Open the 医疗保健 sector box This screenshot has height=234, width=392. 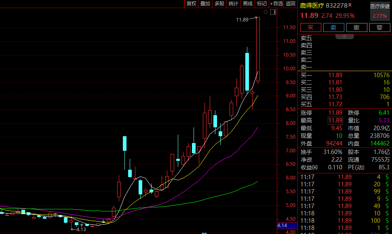pyautogui.click(x=380, y=11)
